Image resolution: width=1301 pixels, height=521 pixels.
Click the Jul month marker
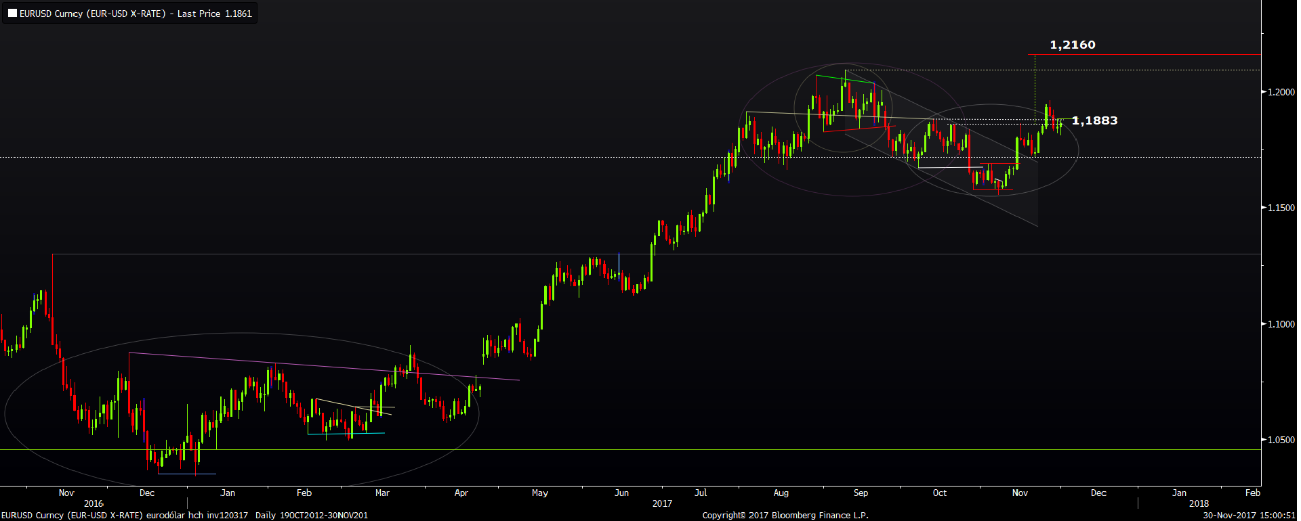pyautogui.click(x=701, y=493)
